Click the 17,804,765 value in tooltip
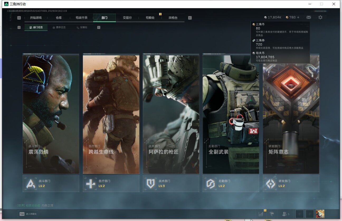This screenshot has width=342, height=221. (265, 57)
